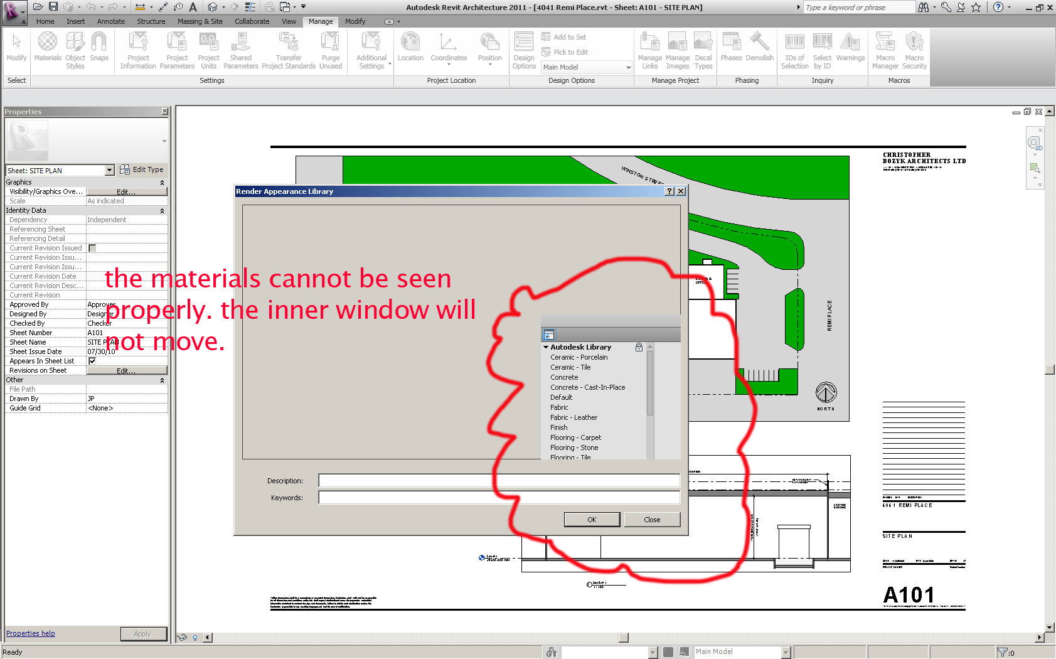Click the Purge Unused tool
The width and height of the screenshot is (1056, 659).
pyautogui.click(x=331, y=51)
